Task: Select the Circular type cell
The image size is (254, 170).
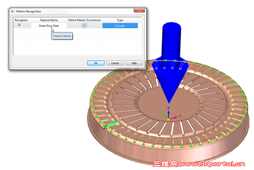Action: click(120, 26)
